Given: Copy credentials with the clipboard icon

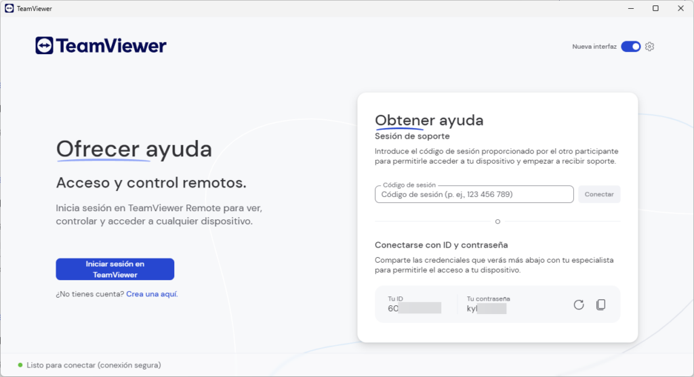Looking at the screenshot, I should click(600, 305).
